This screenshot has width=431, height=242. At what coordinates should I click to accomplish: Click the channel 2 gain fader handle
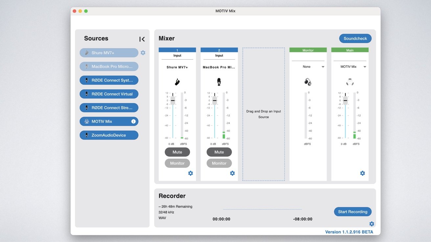(x=215, y=100)
